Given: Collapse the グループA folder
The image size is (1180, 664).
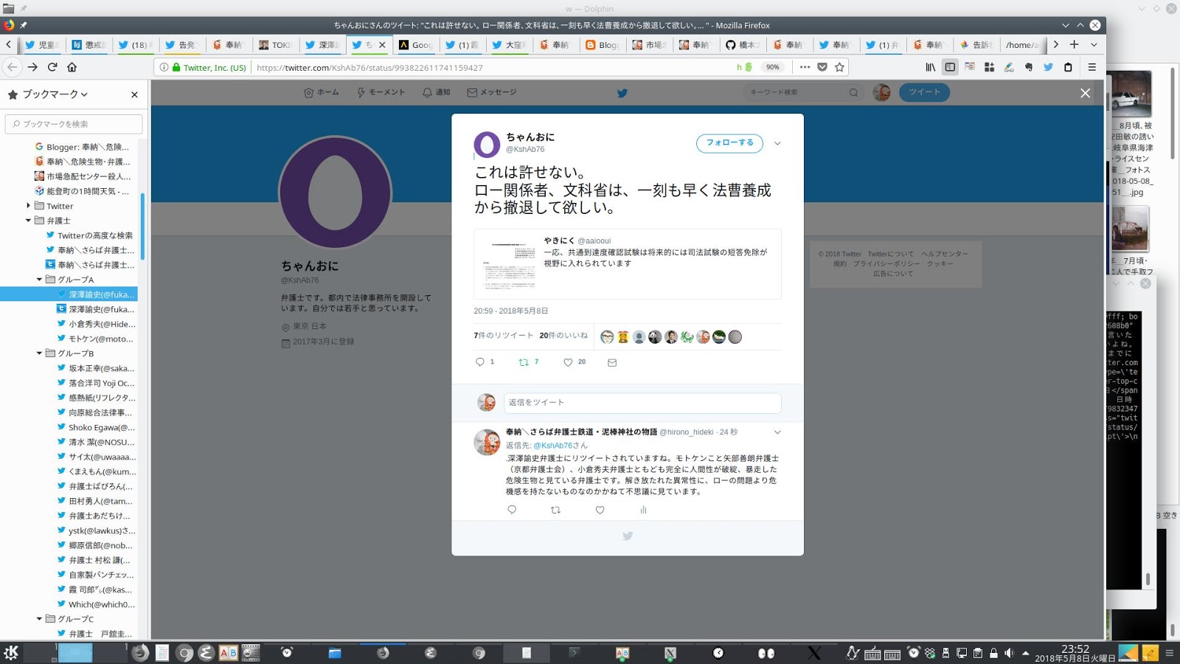Looking at the screenshot, I should coord(40,280).
